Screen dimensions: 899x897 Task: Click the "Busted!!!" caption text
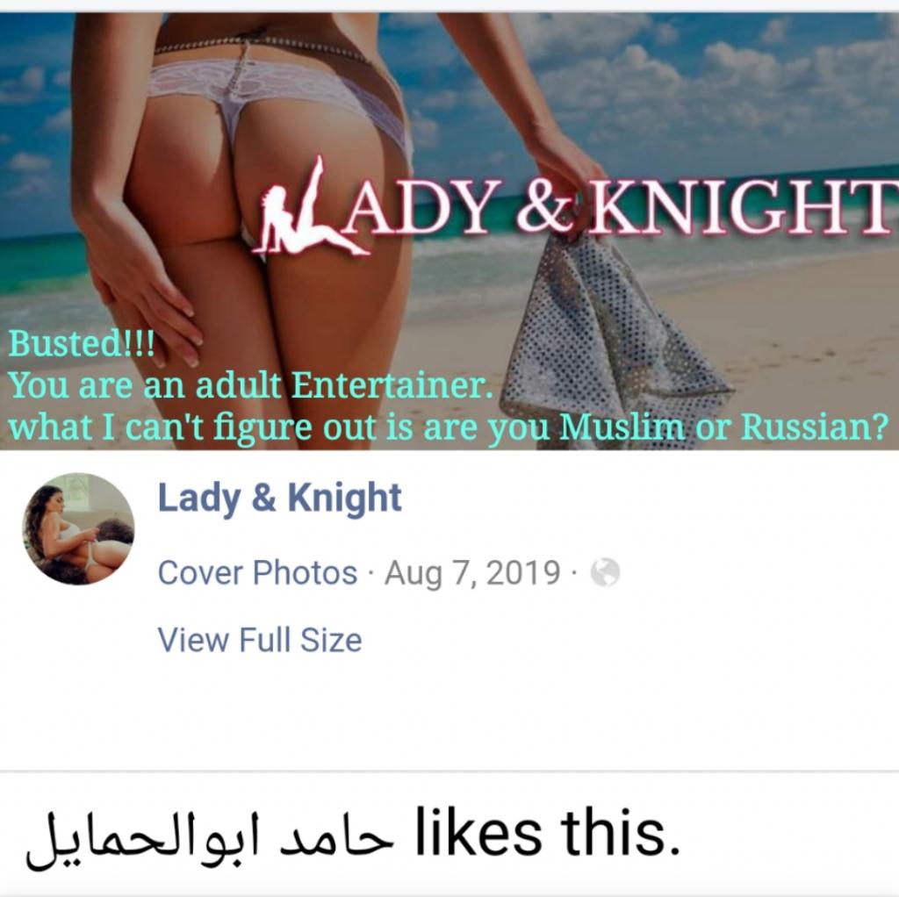pos(82,343)
